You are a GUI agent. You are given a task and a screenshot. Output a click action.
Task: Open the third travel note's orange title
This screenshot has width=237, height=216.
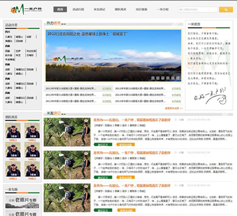(x=132, y=186)
